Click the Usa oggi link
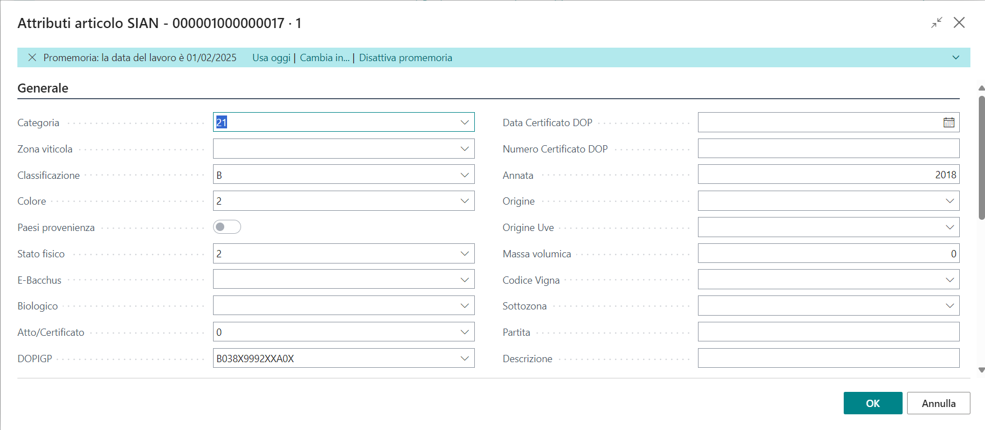This screenshot has width=985, height=430. point(271,58)
